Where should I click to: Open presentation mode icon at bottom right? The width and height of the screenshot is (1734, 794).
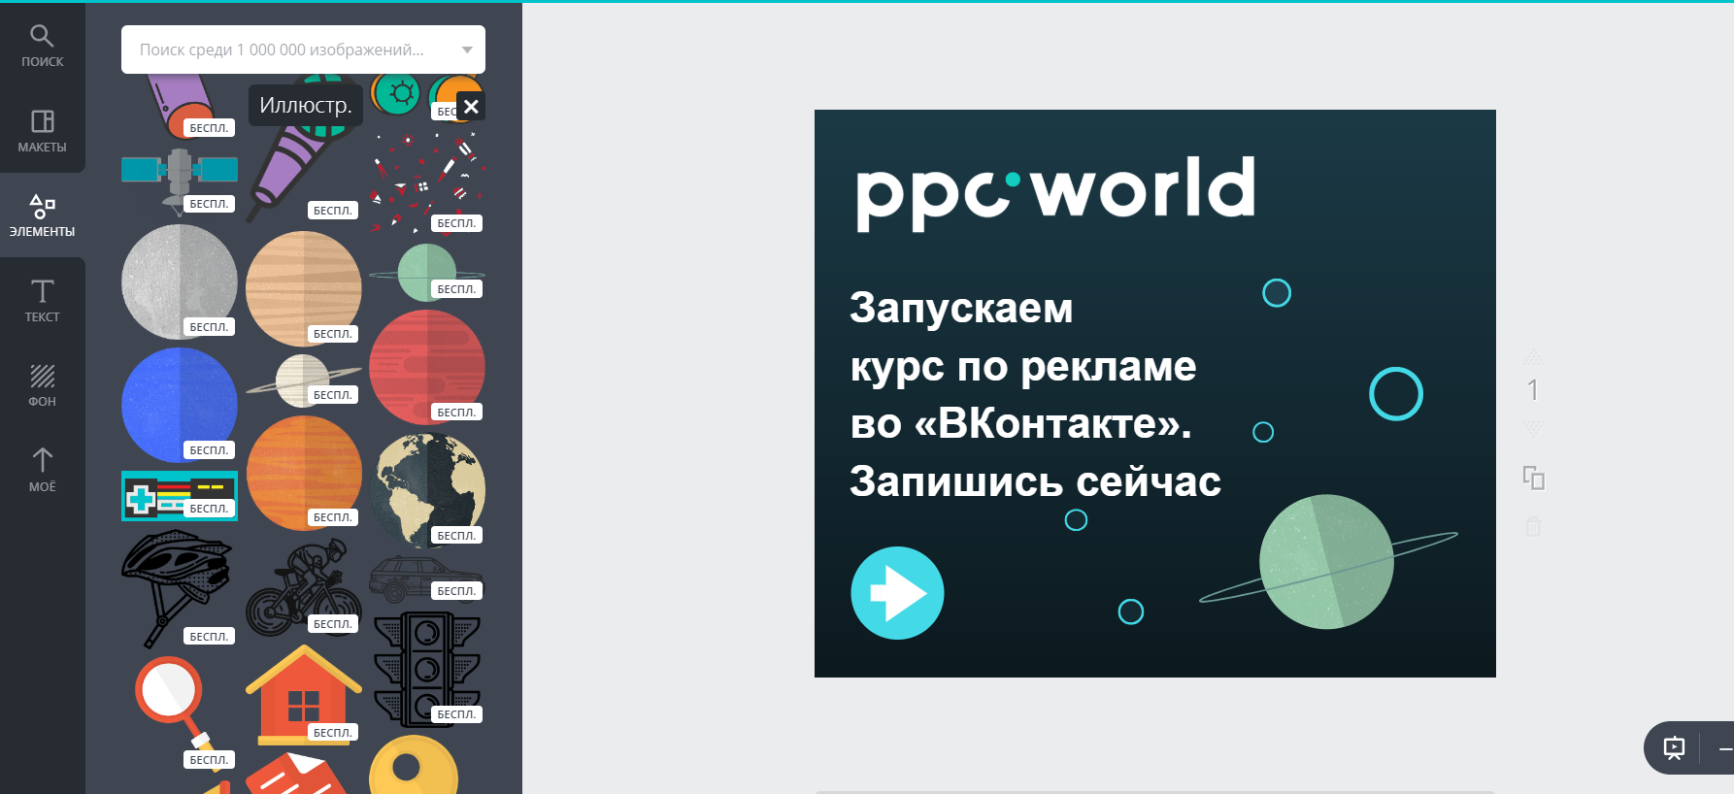click(x=1674, y=747)
